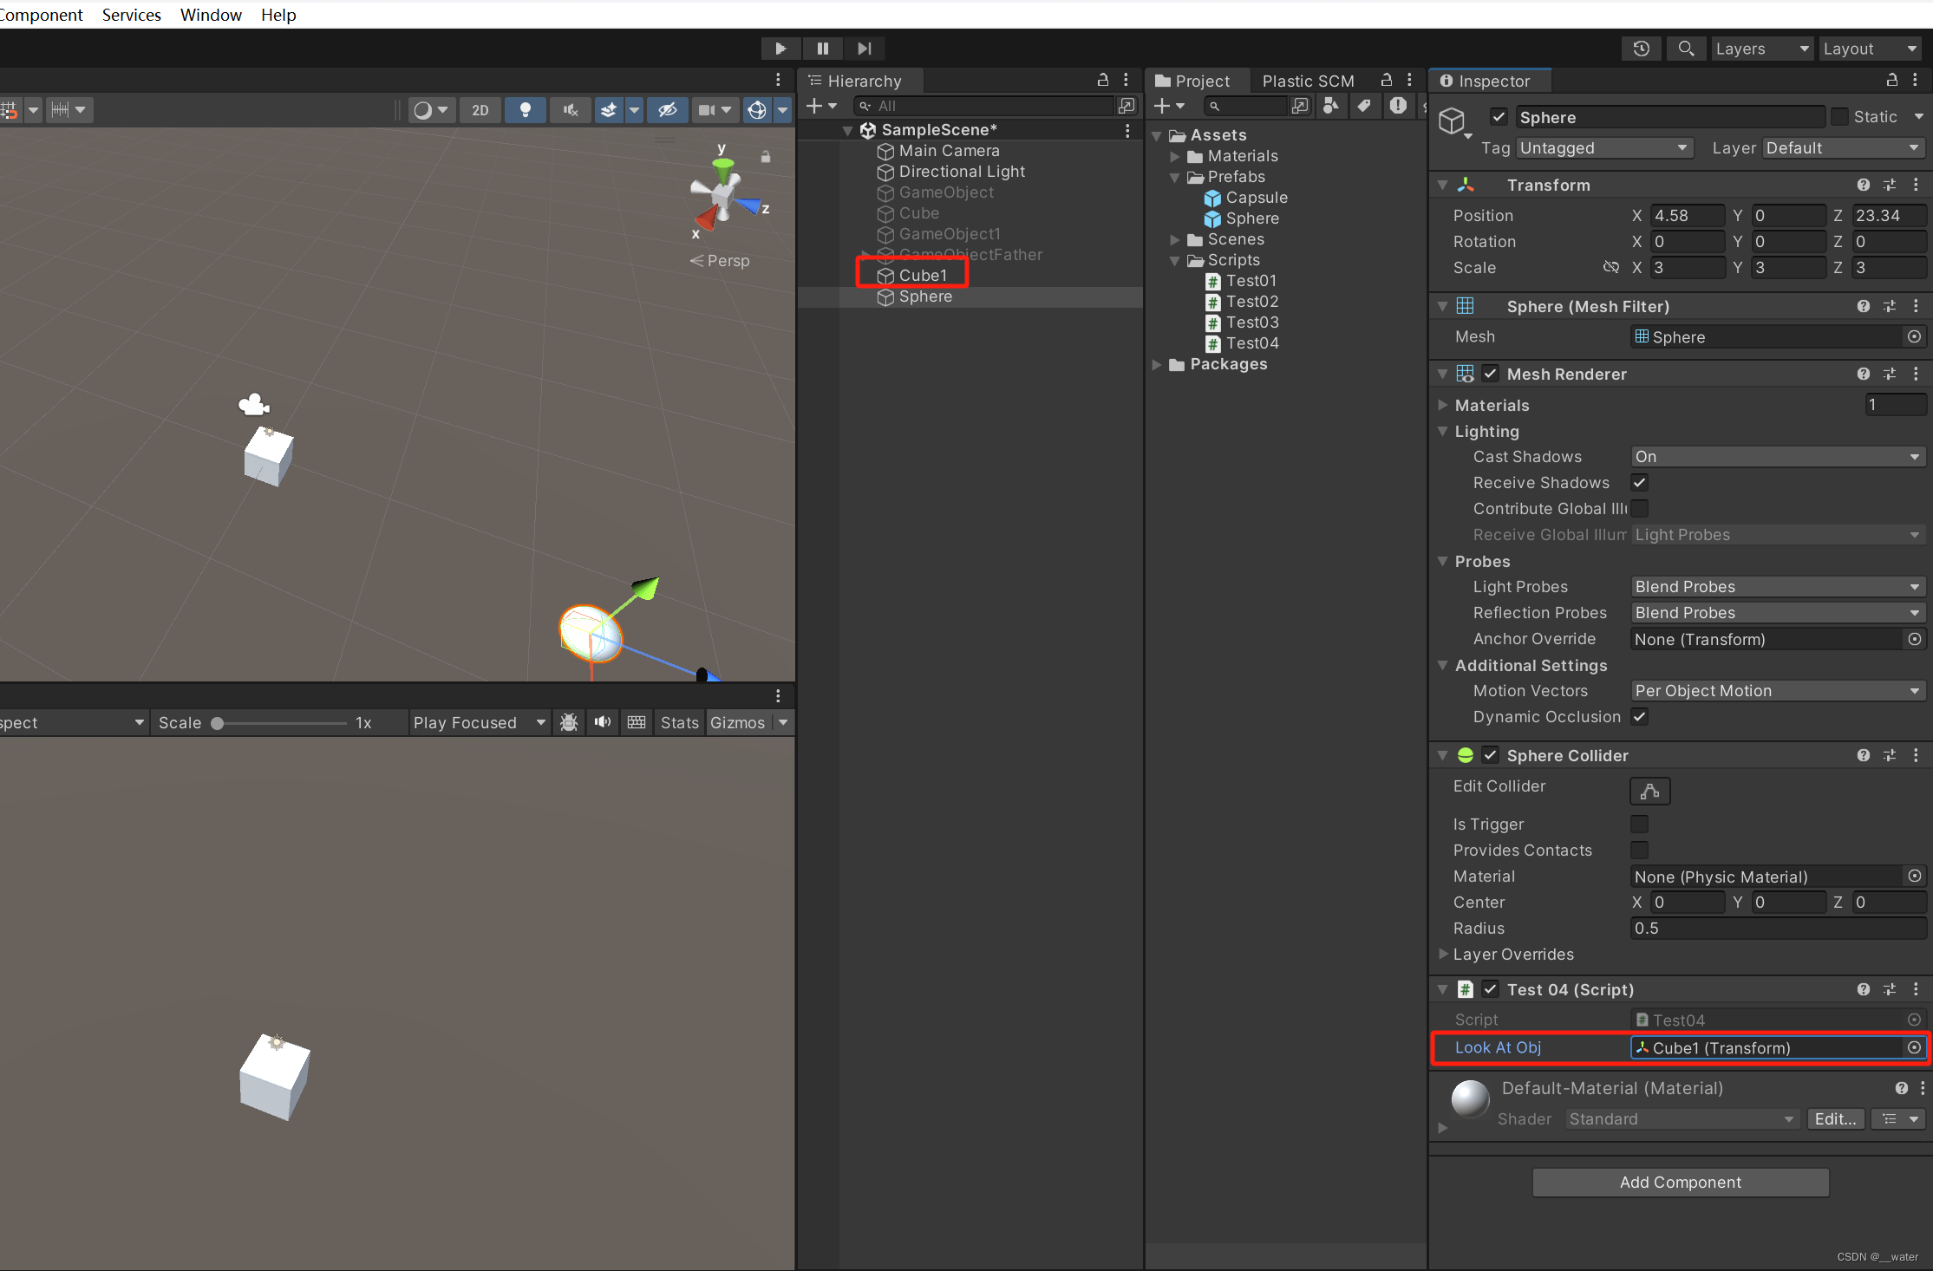This screenshot has height=1271, width=1933.
Task: Open the Cast Shadows dropdown
Action: (x=1777, y=456)
